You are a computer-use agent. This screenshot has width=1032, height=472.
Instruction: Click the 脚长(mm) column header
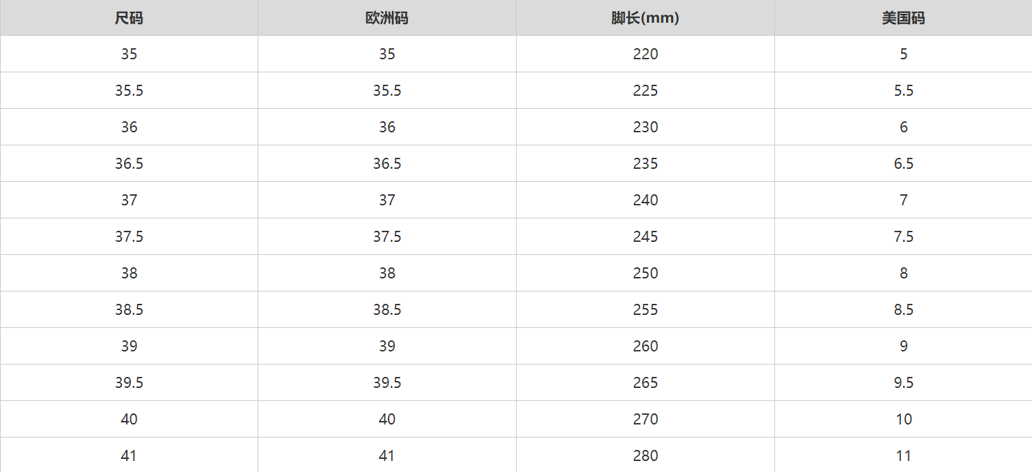click(645, 19)
